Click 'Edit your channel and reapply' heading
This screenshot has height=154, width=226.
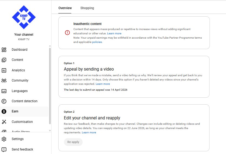tap(92, 118)
